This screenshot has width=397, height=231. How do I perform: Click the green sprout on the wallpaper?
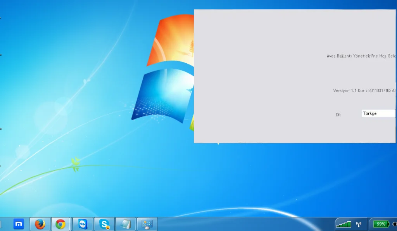(76, 164)
